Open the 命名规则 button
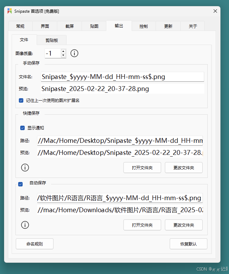This screenshot has height=274, width=229. click(35, 244)
